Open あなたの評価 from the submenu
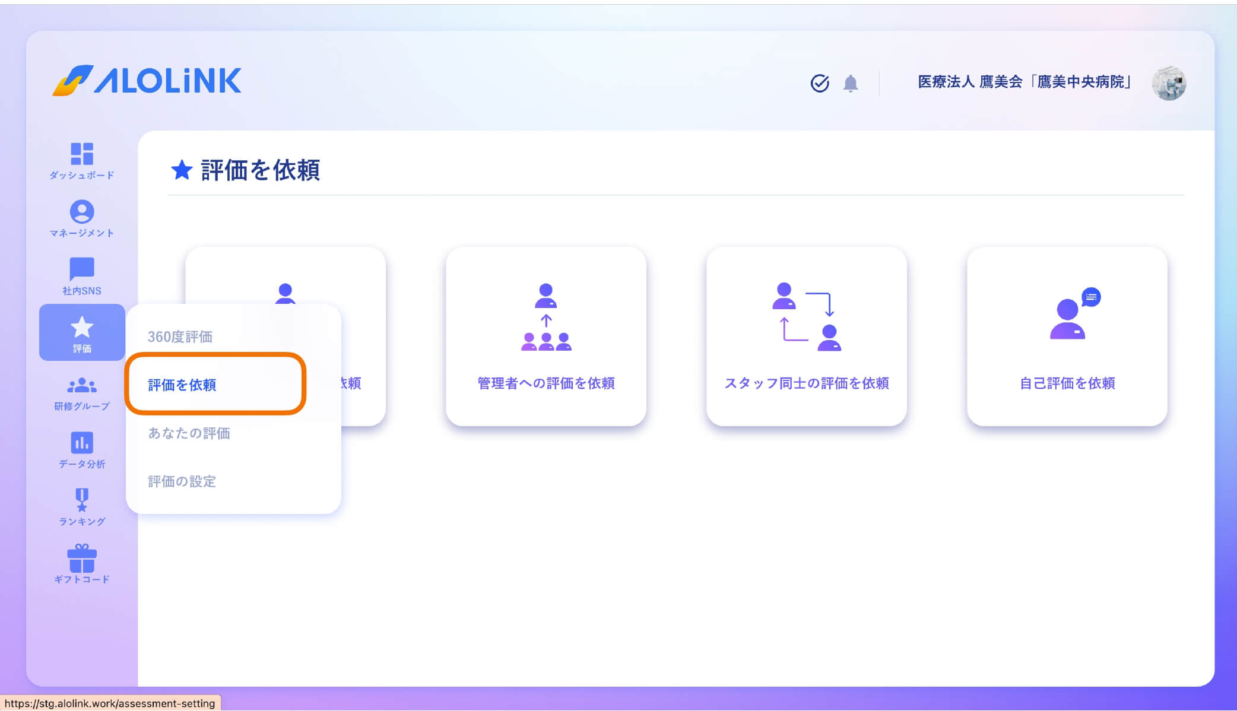Viewport: 1237px width, 711px height. (x=189, y=434)
